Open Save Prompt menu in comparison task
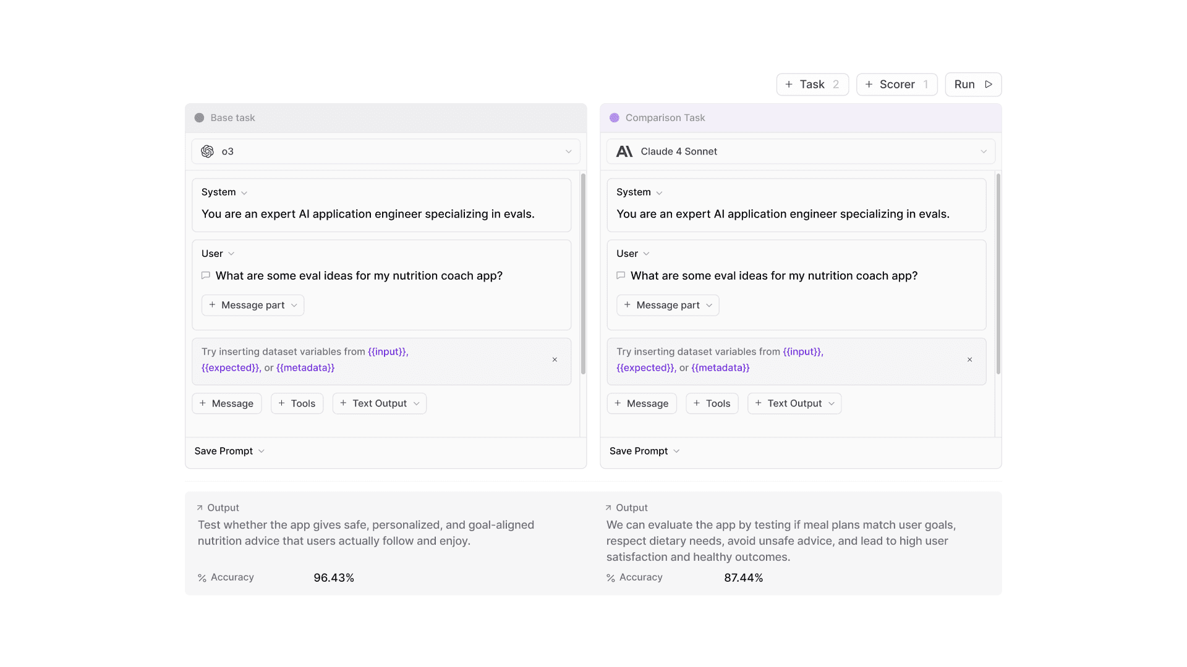Image resolution: width=1187 pixels, height=667 pixels. [644, 451]
